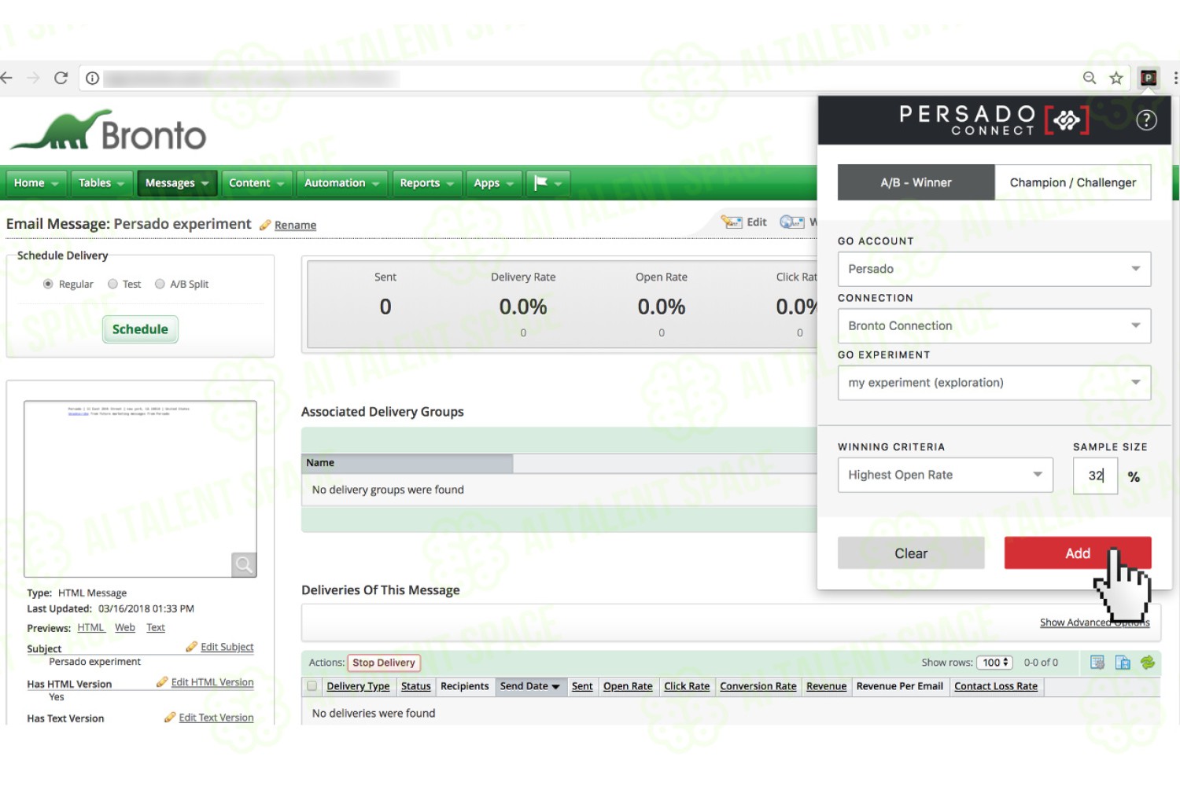Select the Test delivery radio button
1180x786 pixels.
point(112,284)
